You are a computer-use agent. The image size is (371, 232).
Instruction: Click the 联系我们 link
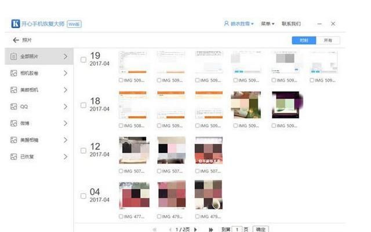[291, 24]
